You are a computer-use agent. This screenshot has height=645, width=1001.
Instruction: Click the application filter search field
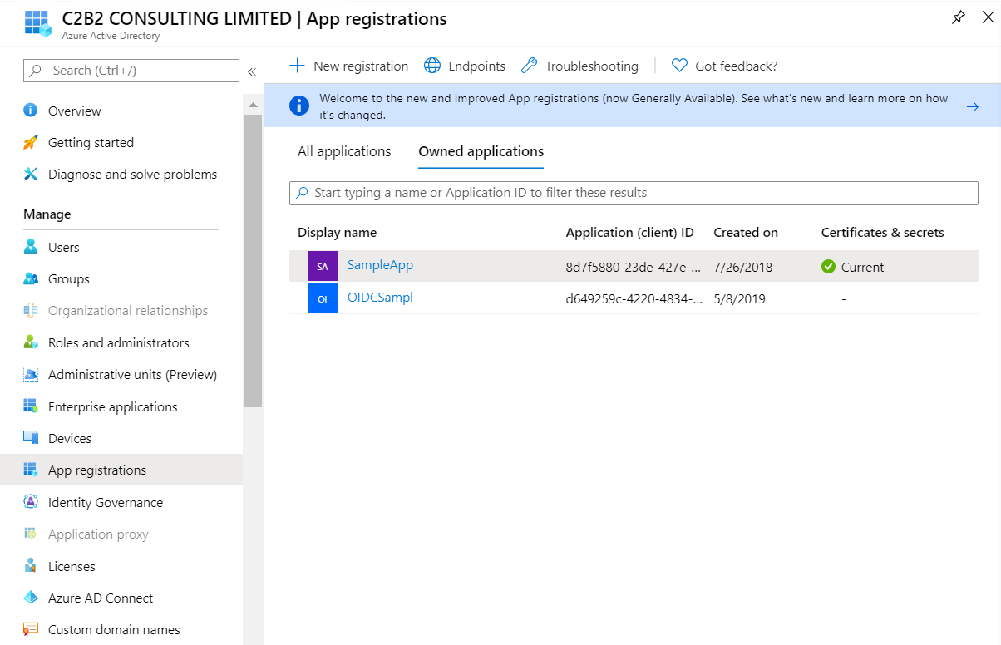point(634,193)
